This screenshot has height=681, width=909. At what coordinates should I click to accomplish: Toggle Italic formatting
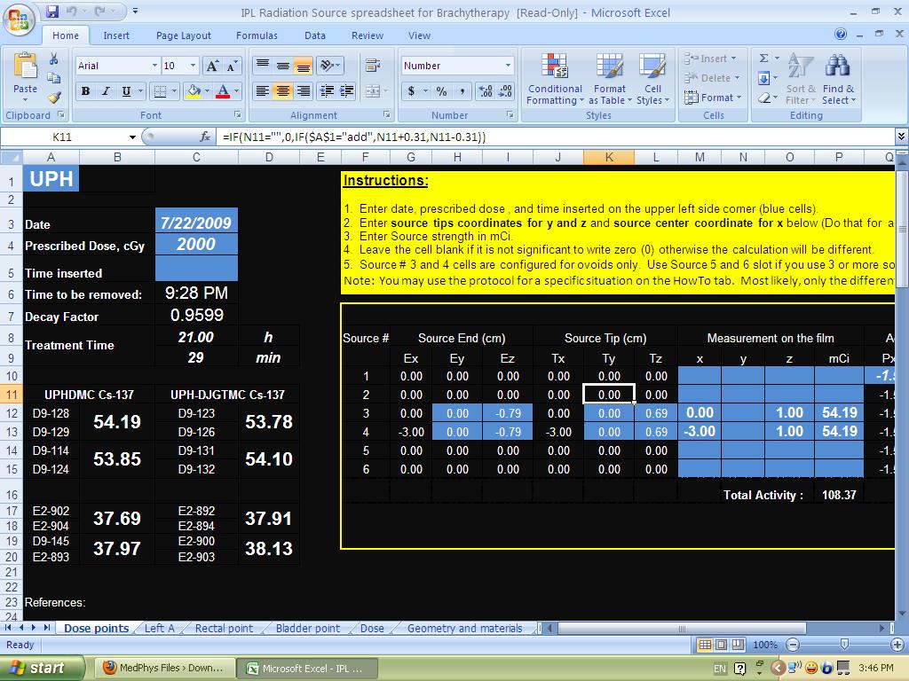[x=106, y=91]
